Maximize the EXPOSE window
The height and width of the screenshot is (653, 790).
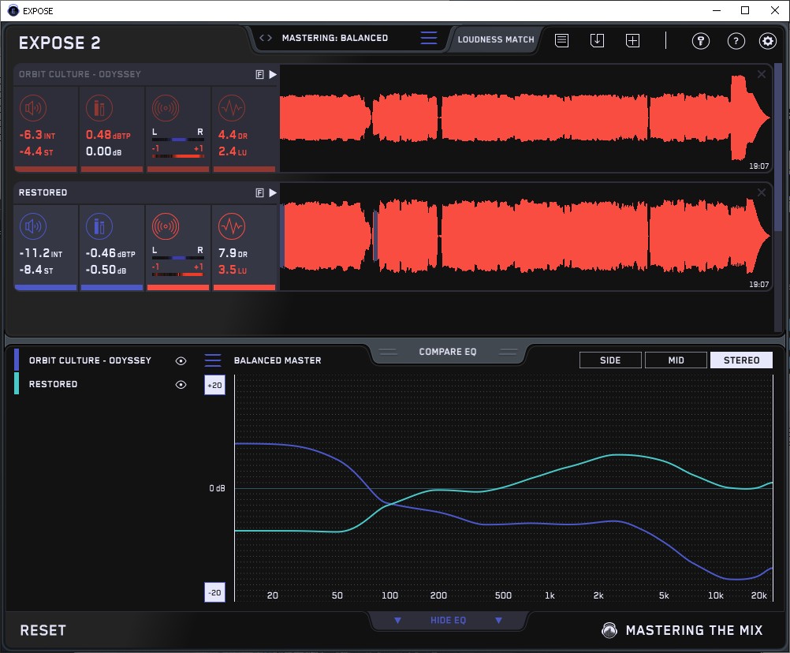coord(745,10)
